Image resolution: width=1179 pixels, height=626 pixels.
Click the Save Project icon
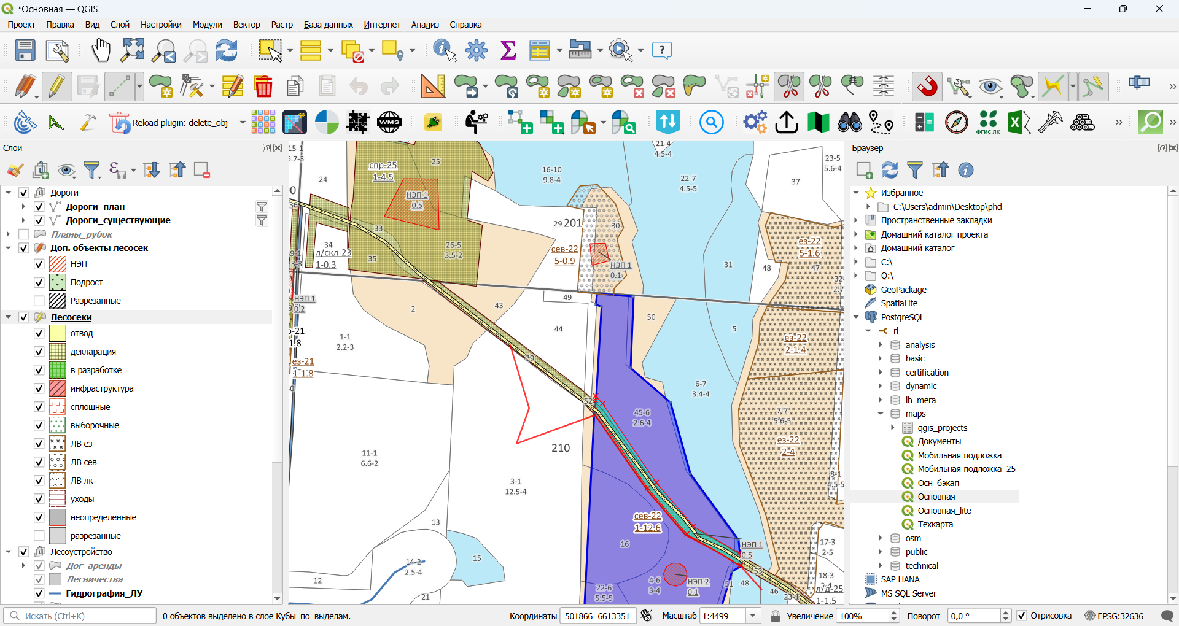pyautogui.click(x=25, y=50)
